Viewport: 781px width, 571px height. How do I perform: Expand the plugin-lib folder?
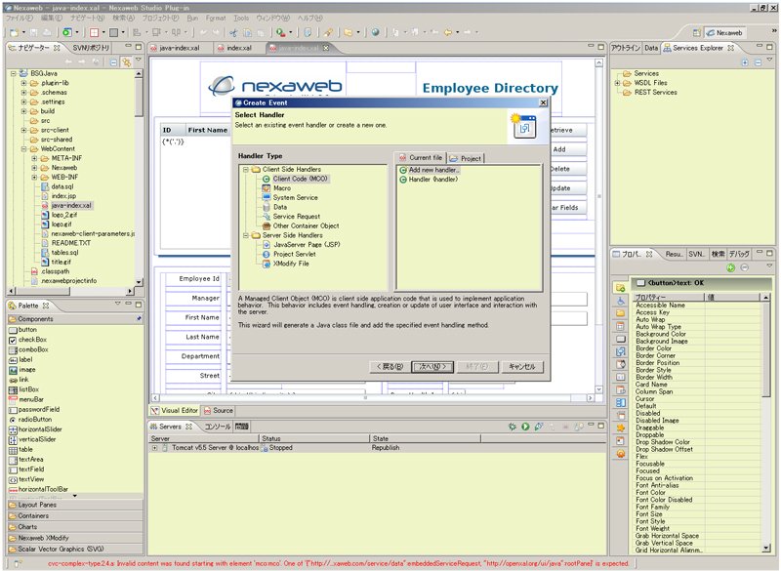[23, 83]
